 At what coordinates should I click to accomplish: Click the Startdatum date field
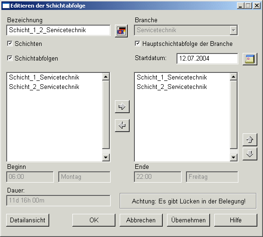click(207, 59)
